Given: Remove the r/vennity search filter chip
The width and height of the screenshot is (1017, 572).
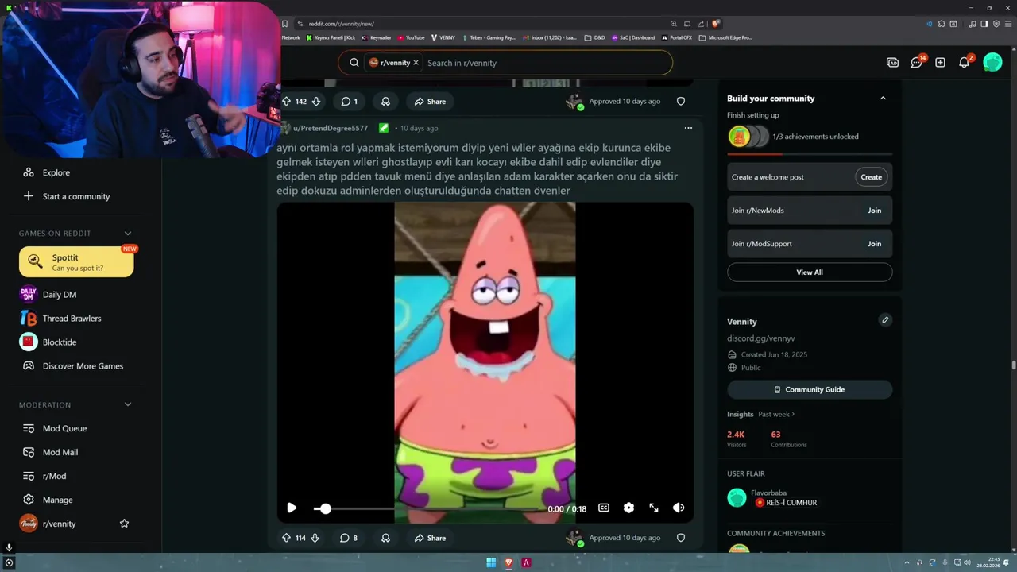Looking at the screenshot, I should [416, 63].
